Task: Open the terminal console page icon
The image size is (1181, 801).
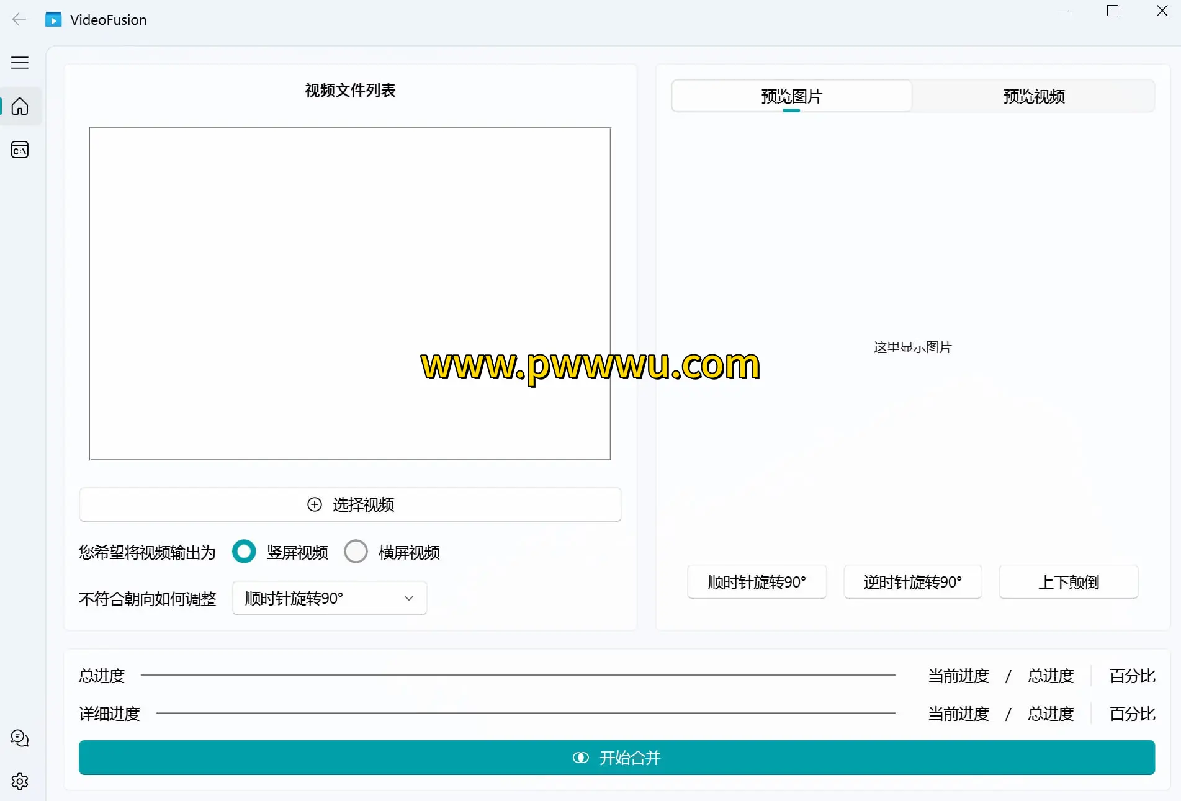Action: pyautogui.click(x=20, y=150)
